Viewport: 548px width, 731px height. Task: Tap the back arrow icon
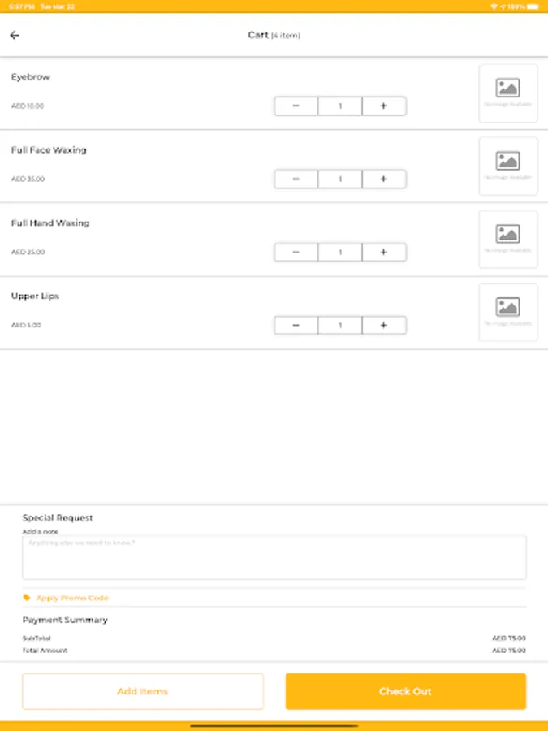coord(15,35)
